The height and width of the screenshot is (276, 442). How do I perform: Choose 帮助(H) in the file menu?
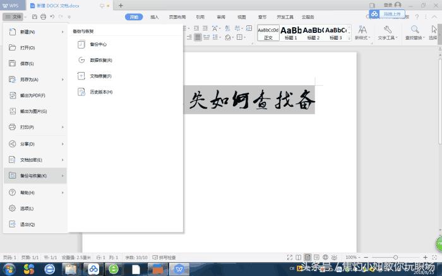(35, 193)
